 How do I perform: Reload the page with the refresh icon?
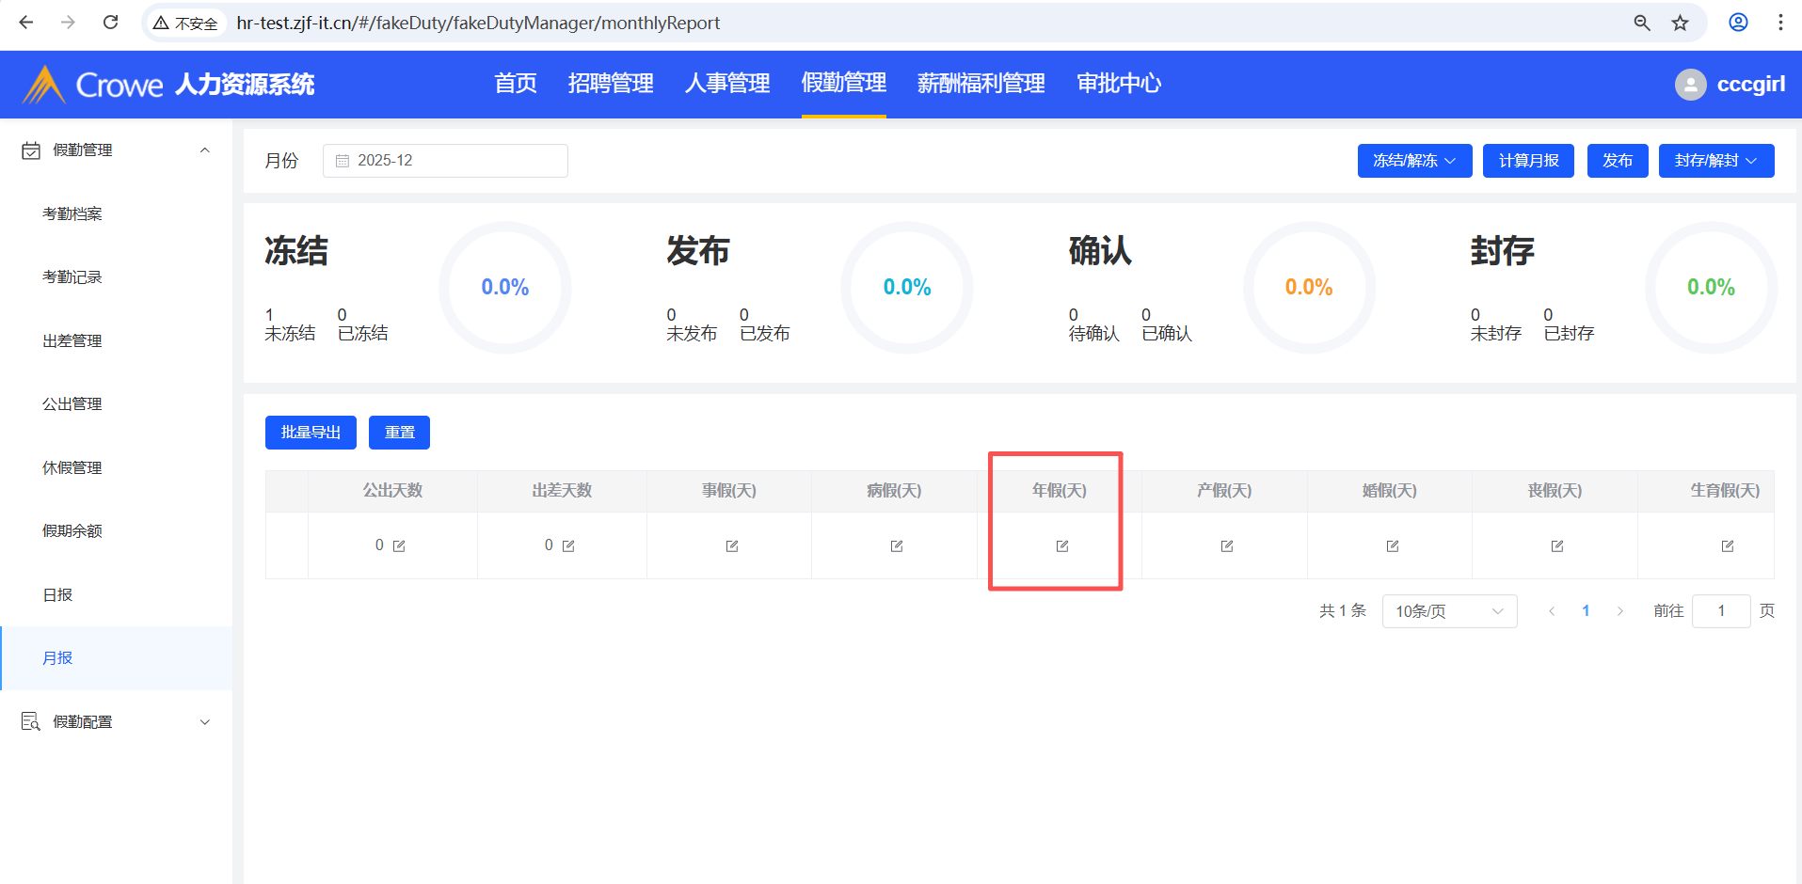[110, 23]
